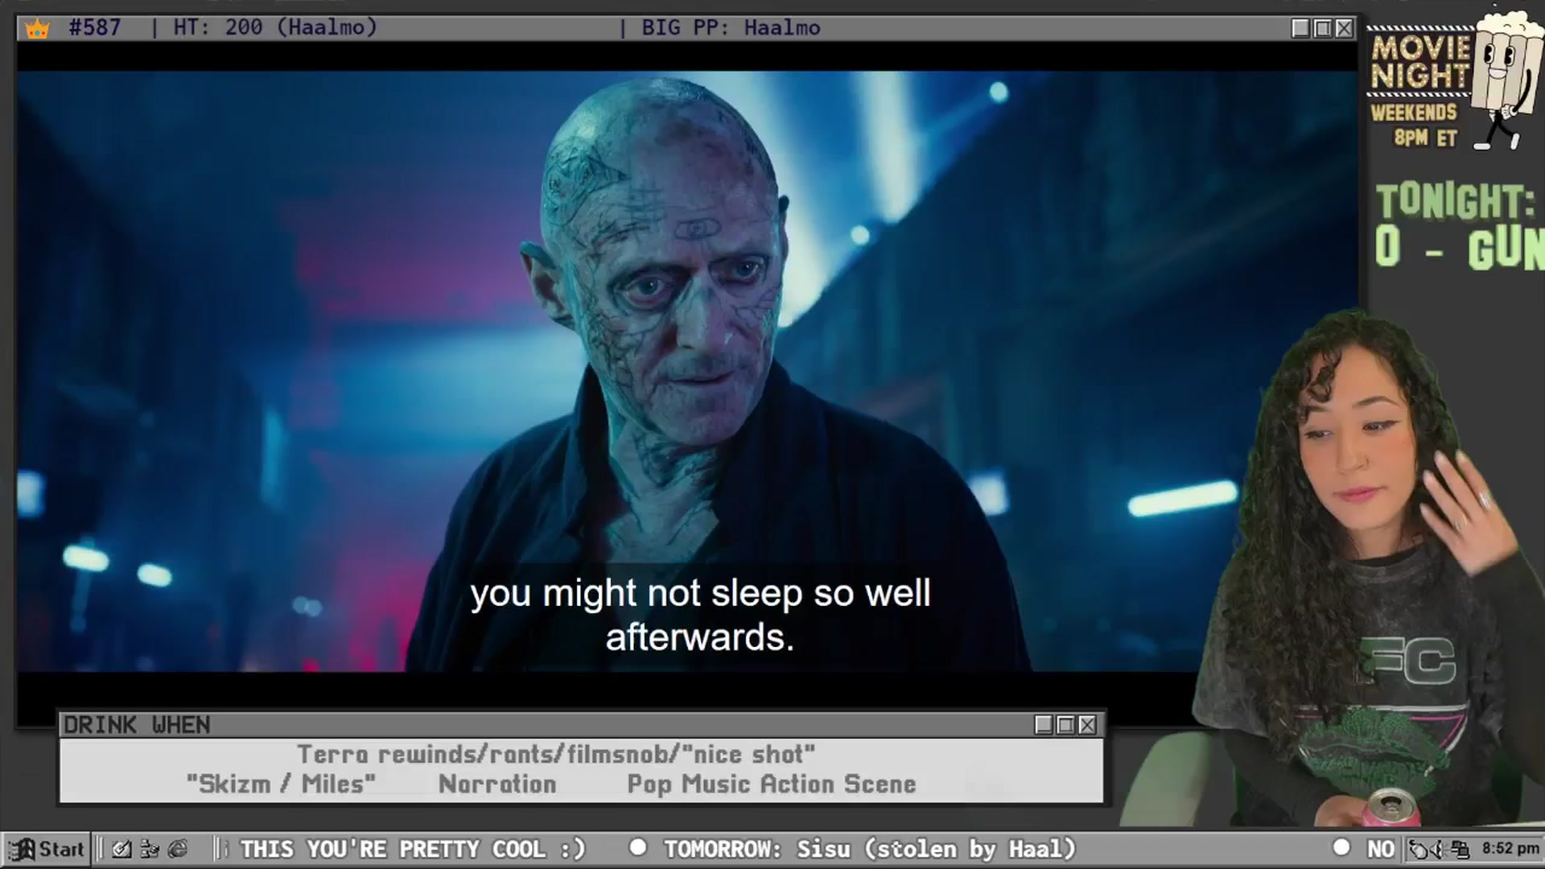Click "WEEKENDS 8PM ET" schedule text
1545x869 pixels.
[x=1415, y=125]
